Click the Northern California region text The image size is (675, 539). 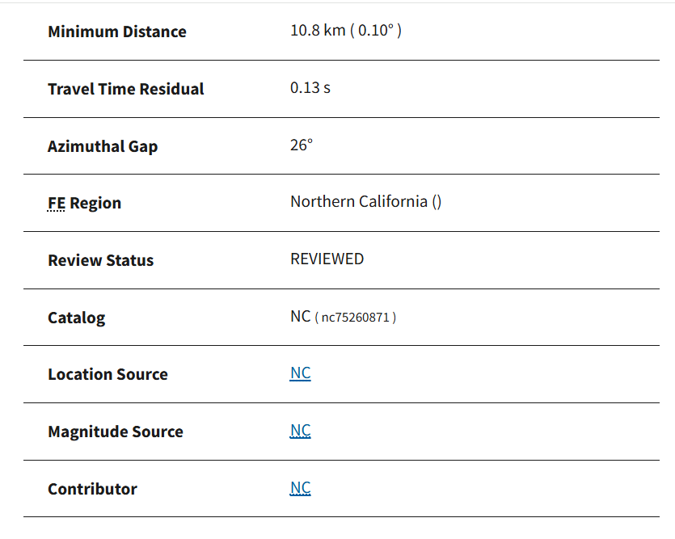point(358,202)
